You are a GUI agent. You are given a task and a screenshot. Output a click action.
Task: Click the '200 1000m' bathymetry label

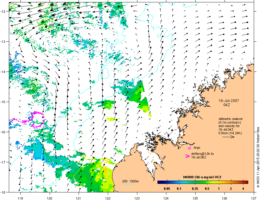click(130, 181)
